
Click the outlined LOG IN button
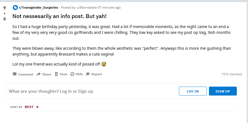193,91
